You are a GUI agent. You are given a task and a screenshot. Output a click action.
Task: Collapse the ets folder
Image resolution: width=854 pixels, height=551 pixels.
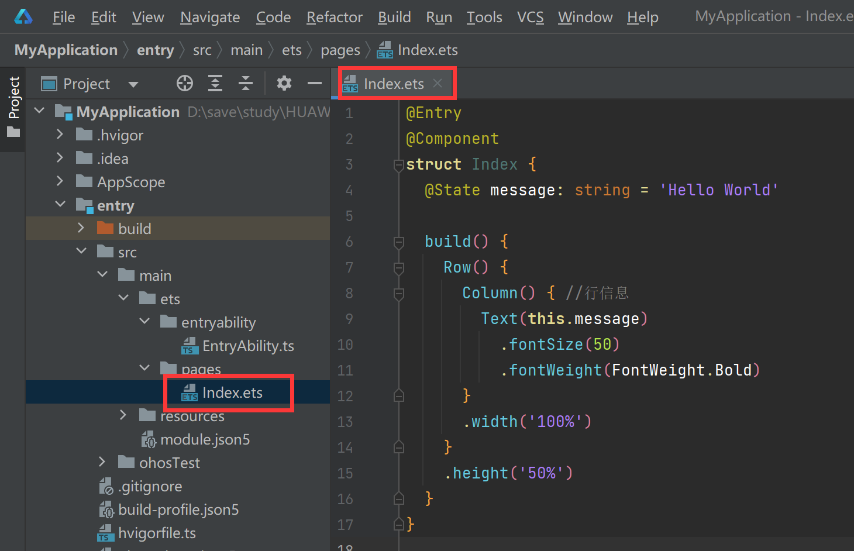(x=123, y=298)
